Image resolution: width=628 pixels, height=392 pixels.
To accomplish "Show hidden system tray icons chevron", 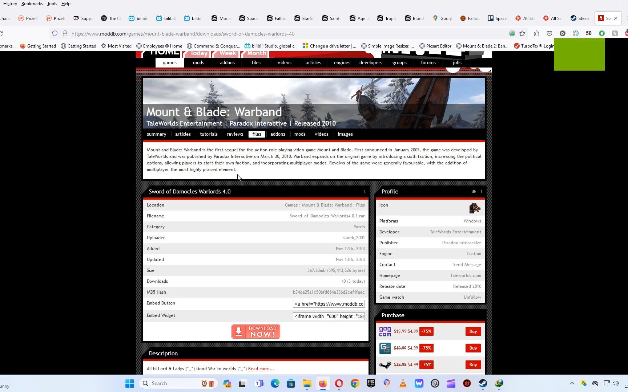I will pyautogui.click(x=572, y=383).
